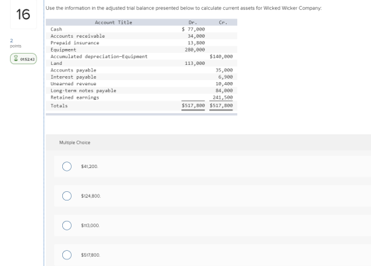Click the 34,000 debit value
The width and height of the screenshot is (371, 266).
click(x=196, y=36)
